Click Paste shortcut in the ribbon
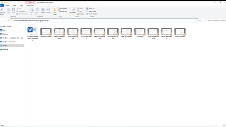Image resolution: width=226 pixels, height=127 pixels. (22, 14)
